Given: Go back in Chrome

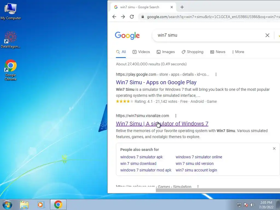Looking at the screenshot, I should pyautogui.click(x=114, y=17).
